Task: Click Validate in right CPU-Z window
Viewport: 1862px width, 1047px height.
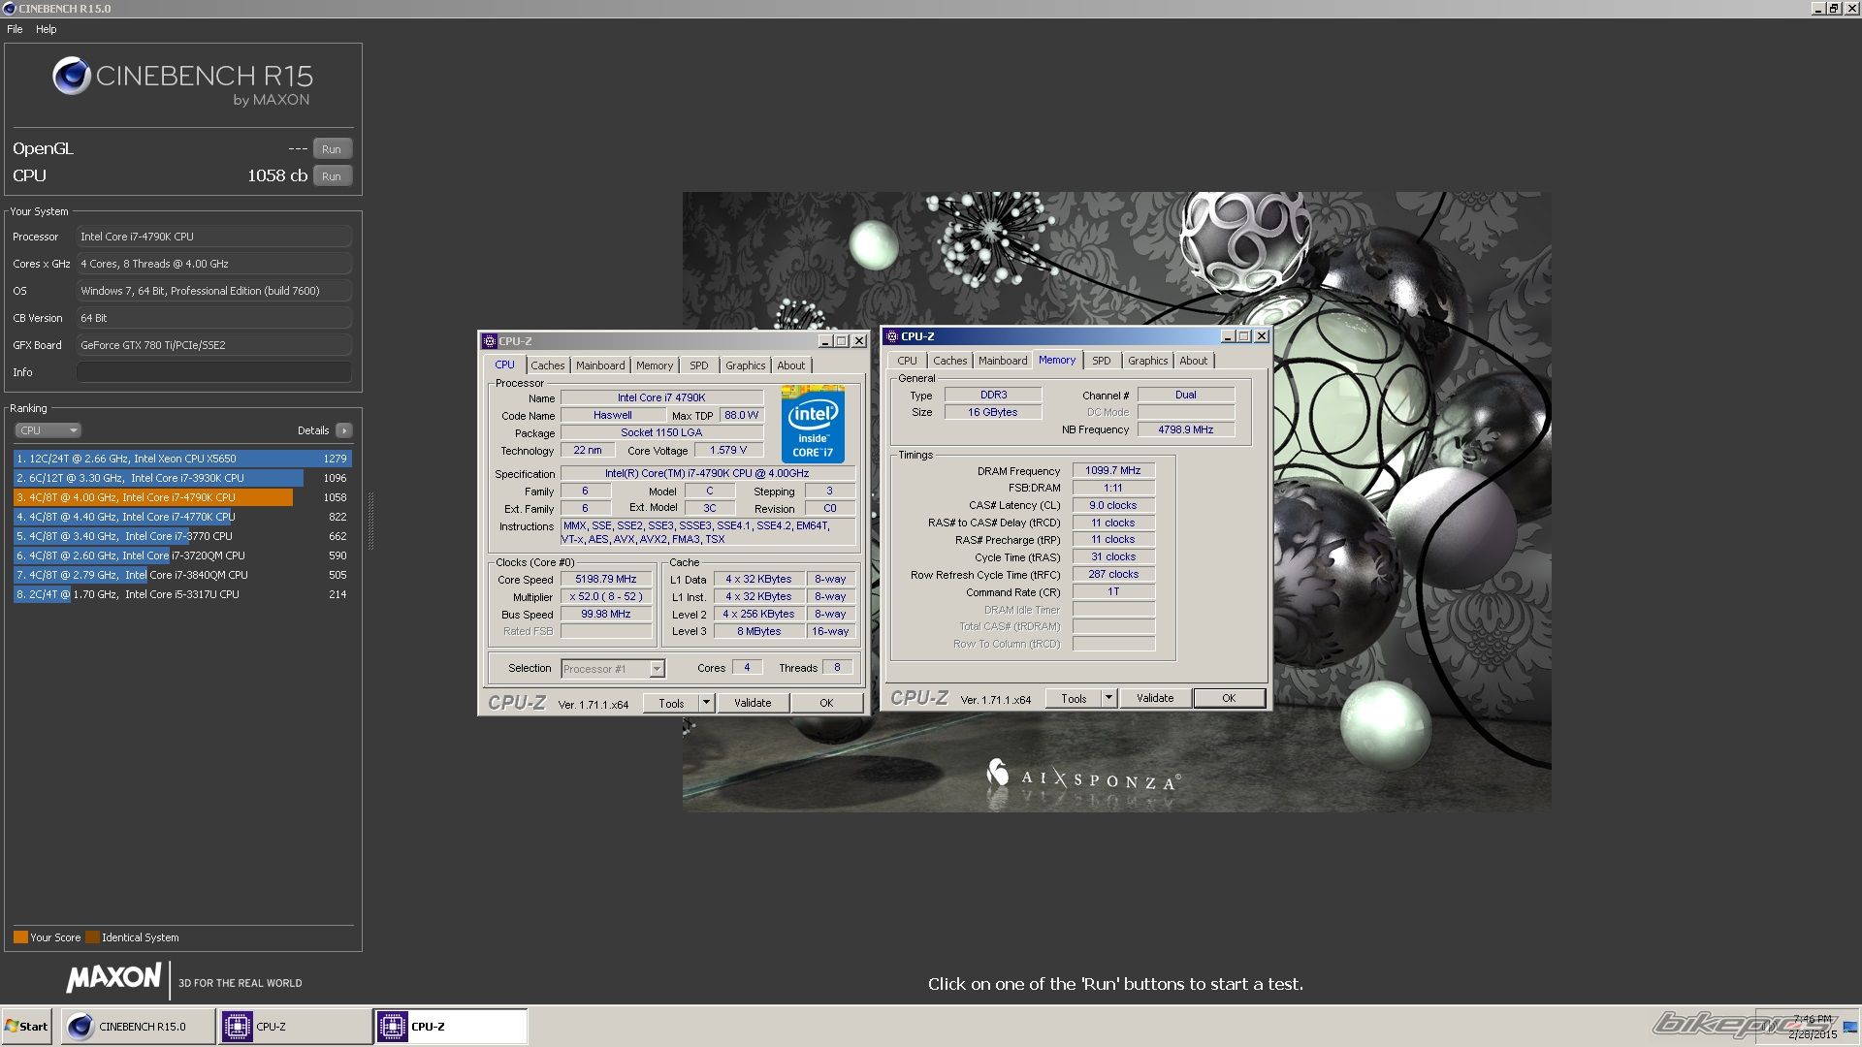Action: pyautogui.click(x=1155, y=699)
